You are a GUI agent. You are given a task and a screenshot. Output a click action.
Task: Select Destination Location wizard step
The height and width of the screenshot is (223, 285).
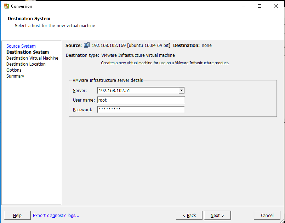[x=26, y=64]
